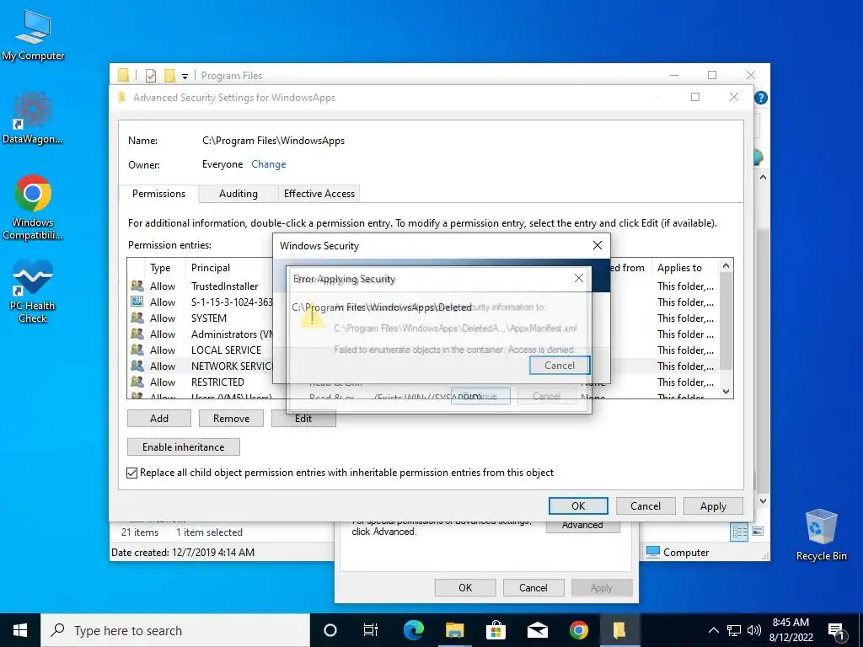863x647 pixels.
Task: Select the S-1-15-3-1024 permission entry
Action: pyautogui.click(x=422, y=302)
